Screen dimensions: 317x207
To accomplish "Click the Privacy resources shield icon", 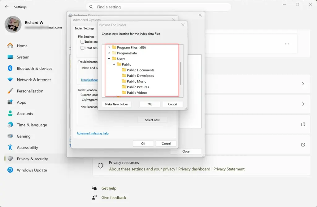I will [x=101, y=166].
